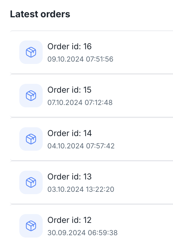Image resolution: width=173 pixels, height=244 pixels.
Task: Open Order id: 12
Action: (69, 220)
